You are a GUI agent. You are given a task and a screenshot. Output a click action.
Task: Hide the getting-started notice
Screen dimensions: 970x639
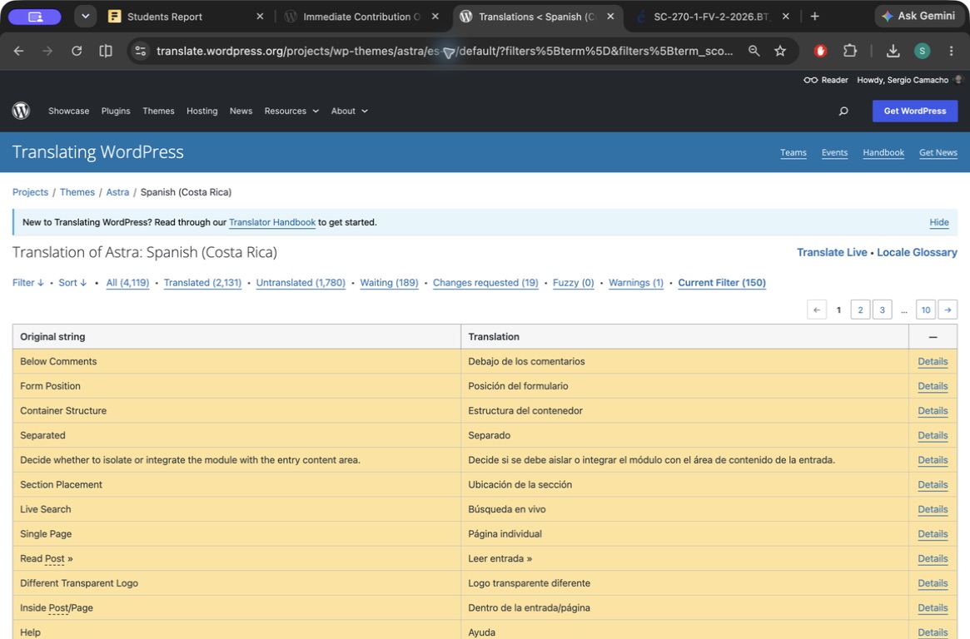(x=939, y=222)
